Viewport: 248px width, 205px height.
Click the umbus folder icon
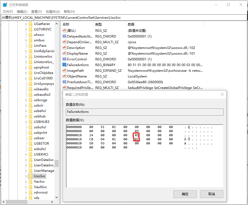(31, 40)
